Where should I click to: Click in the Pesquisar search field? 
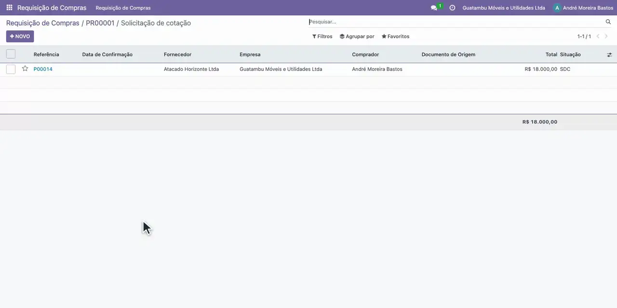[x=456, y=22]
